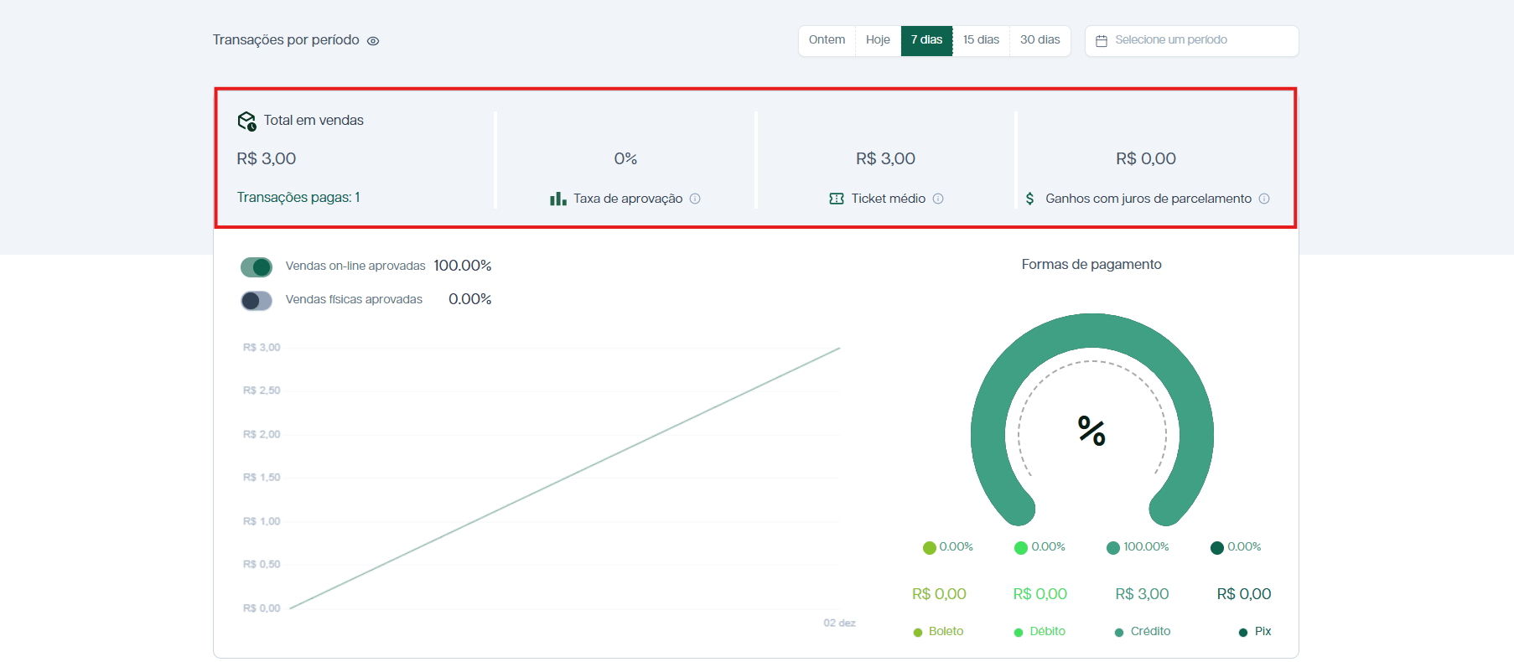Click the calendar icon in the period field
1514x662 pixels.
pyautogui.click(x=1102, y=41)
